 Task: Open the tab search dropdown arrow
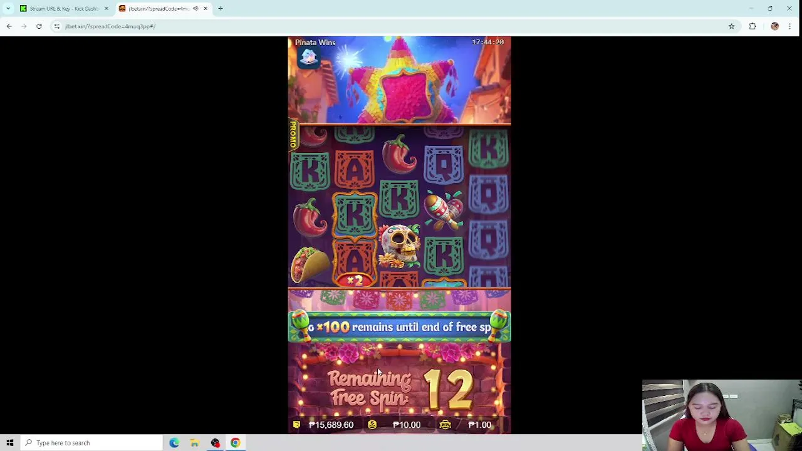[x=9, y=9]
